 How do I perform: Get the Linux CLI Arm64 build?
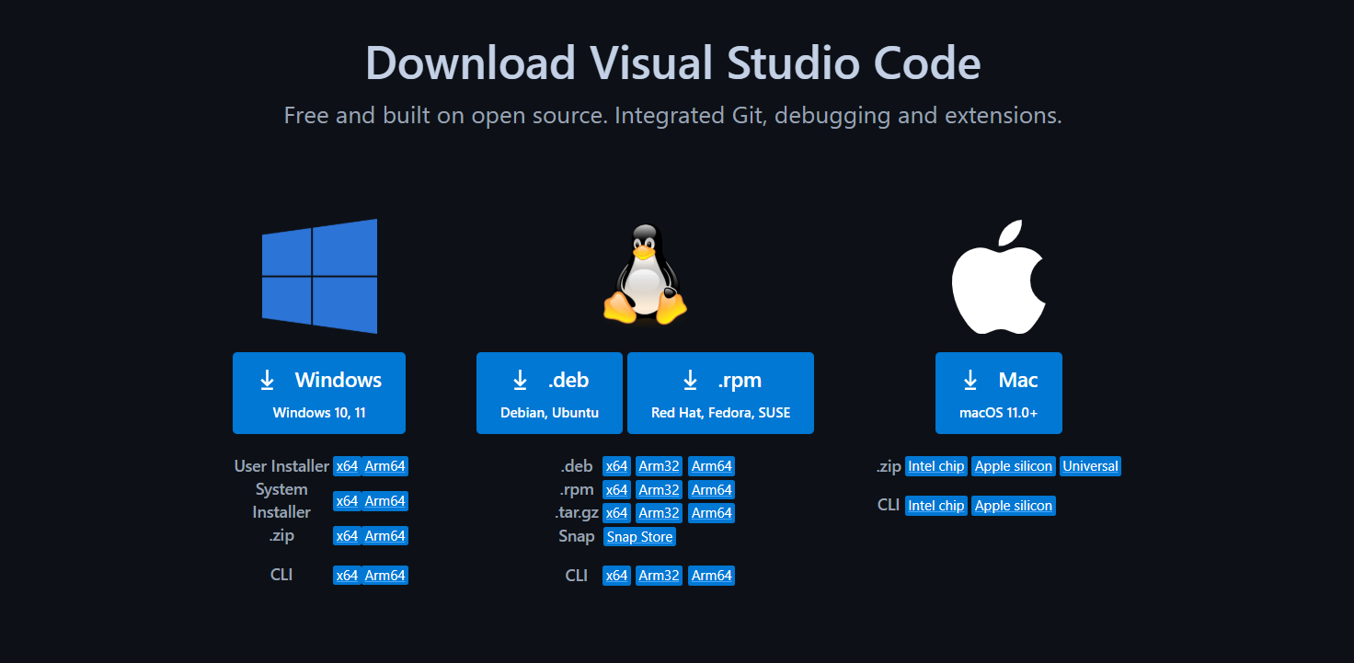712,576
